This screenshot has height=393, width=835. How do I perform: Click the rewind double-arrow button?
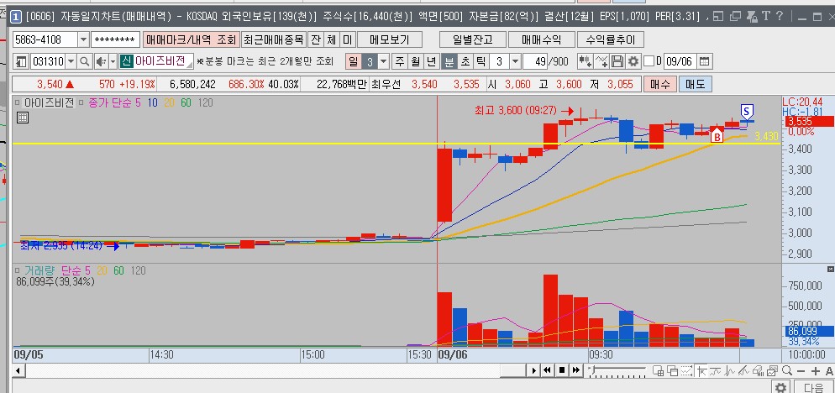(x=548, y=370)
